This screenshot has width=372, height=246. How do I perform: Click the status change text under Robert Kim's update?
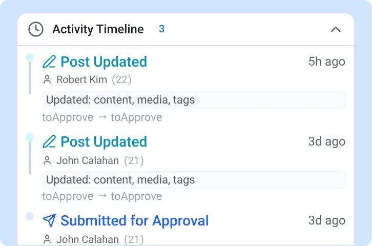click(x=102, y=117)
